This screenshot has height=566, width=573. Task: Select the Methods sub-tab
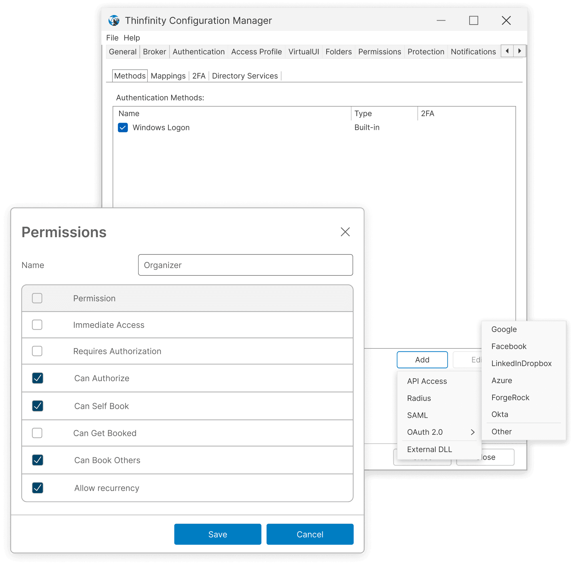point(130,76)
